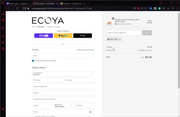
Task: Click the Address field
Action: [x=63, y=93]
